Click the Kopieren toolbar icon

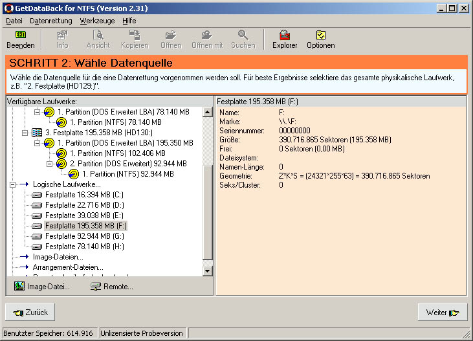tap(135, 35)
